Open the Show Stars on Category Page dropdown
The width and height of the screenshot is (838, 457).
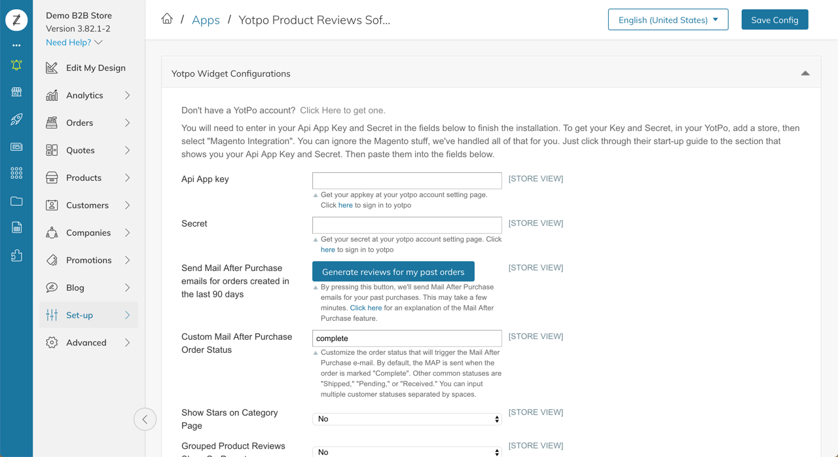click(407, 419)
